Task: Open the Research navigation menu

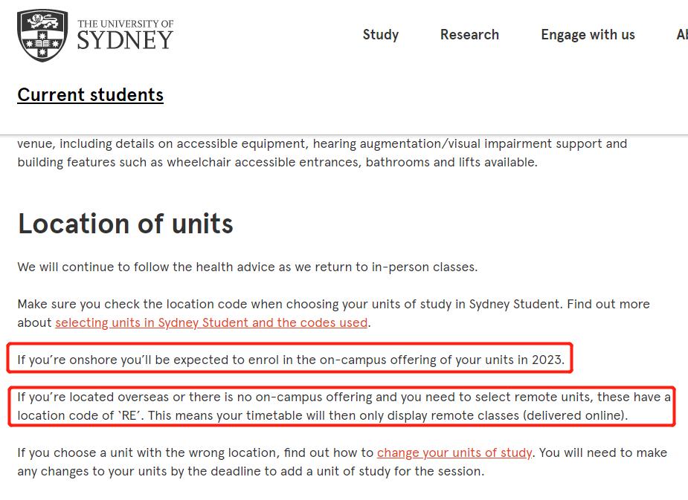Action: [x=469, y=35]
